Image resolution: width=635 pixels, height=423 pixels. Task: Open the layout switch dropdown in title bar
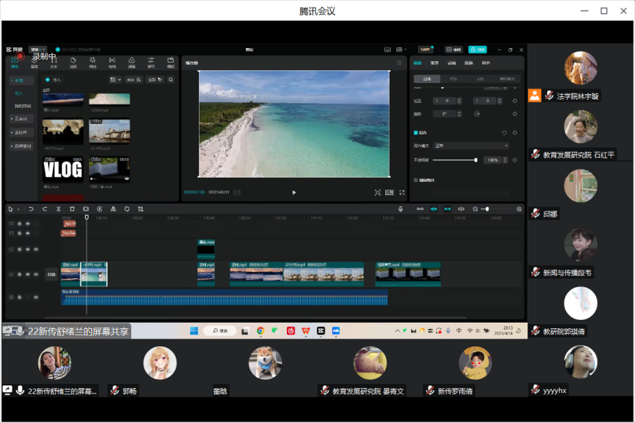(401, 49)
